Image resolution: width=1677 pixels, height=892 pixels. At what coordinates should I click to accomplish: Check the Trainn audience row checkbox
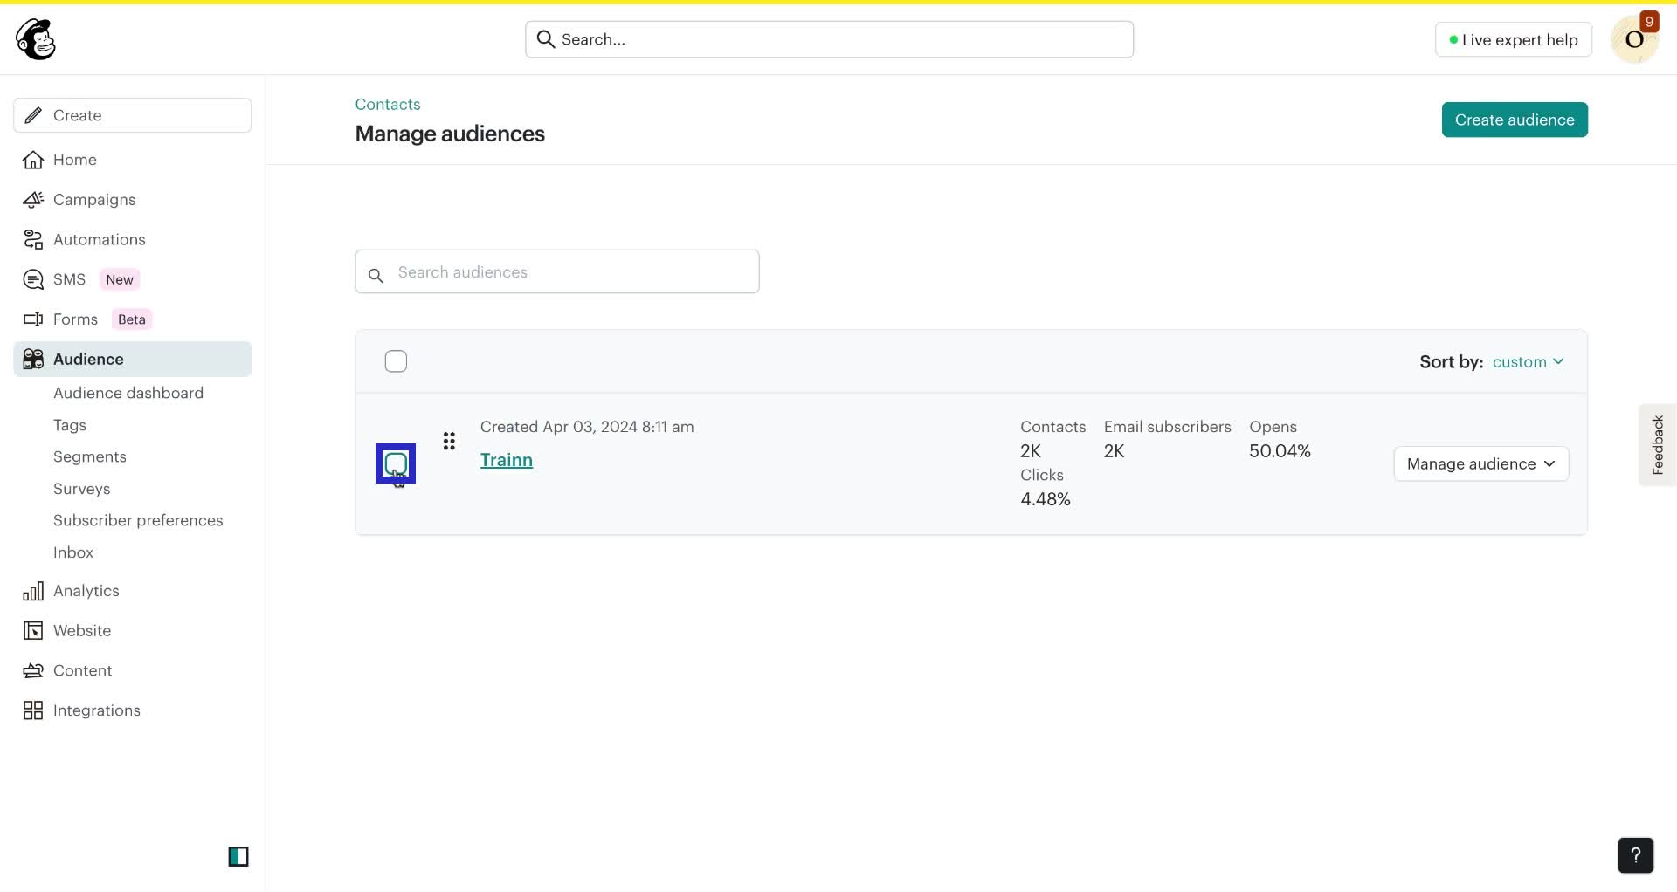[396, 463]
